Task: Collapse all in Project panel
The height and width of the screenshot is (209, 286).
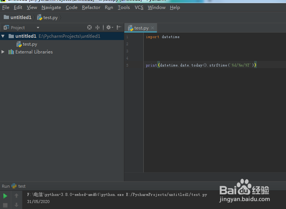Action: (x=97, y=28)
